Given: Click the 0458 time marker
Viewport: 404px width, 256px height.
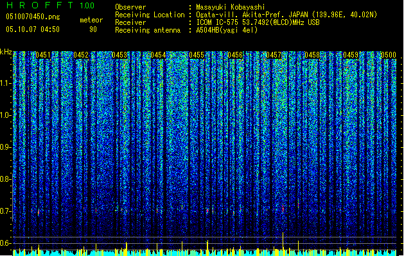Looking at the screenshot, I should click(x=312, y=55).
